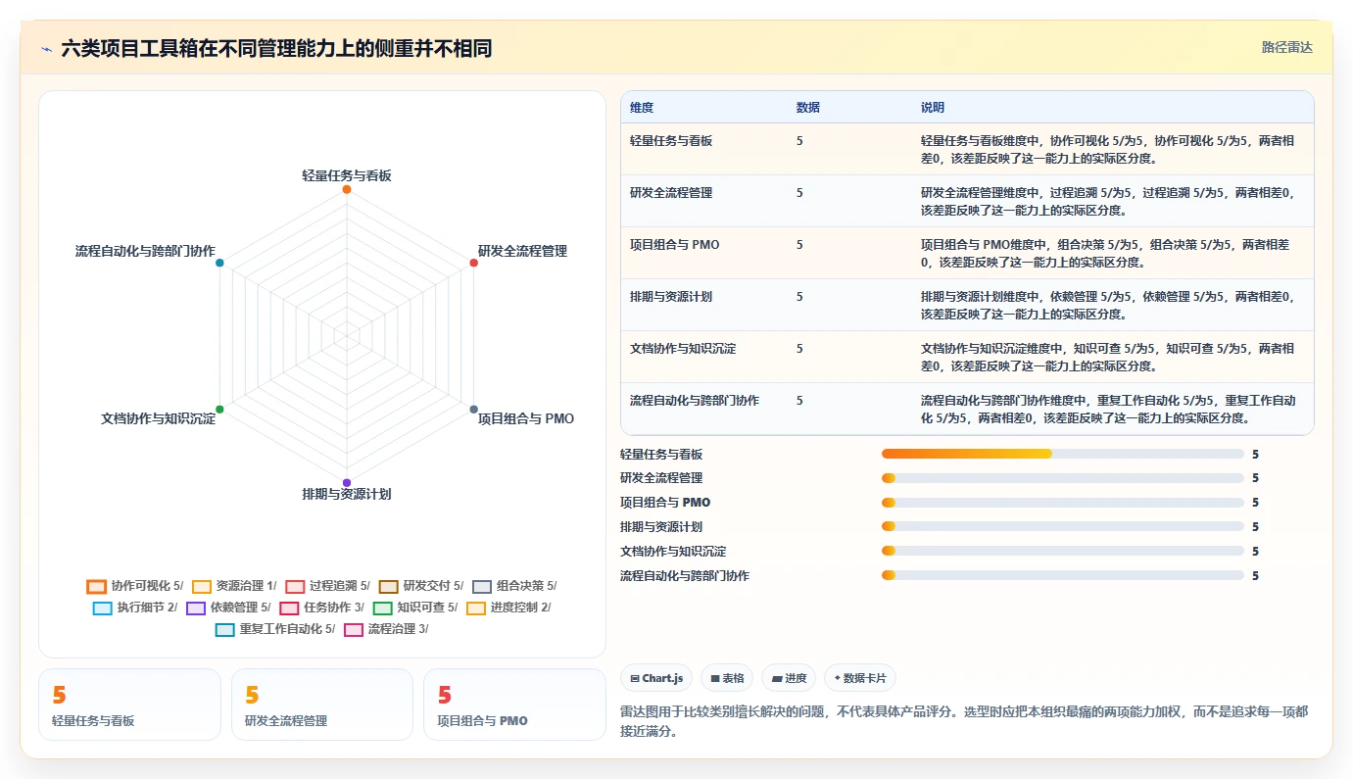Screen dimensions: 1353x779
Task: Open the 轻量任务与看板 summary card
Action: click(129, 705)
